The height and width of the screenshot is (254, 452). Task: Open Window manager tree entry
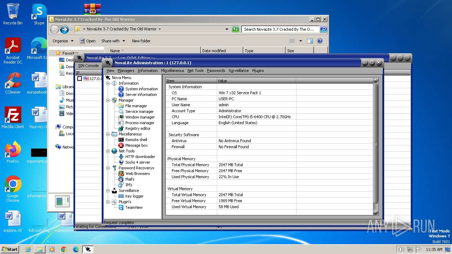tap(139, 117)
